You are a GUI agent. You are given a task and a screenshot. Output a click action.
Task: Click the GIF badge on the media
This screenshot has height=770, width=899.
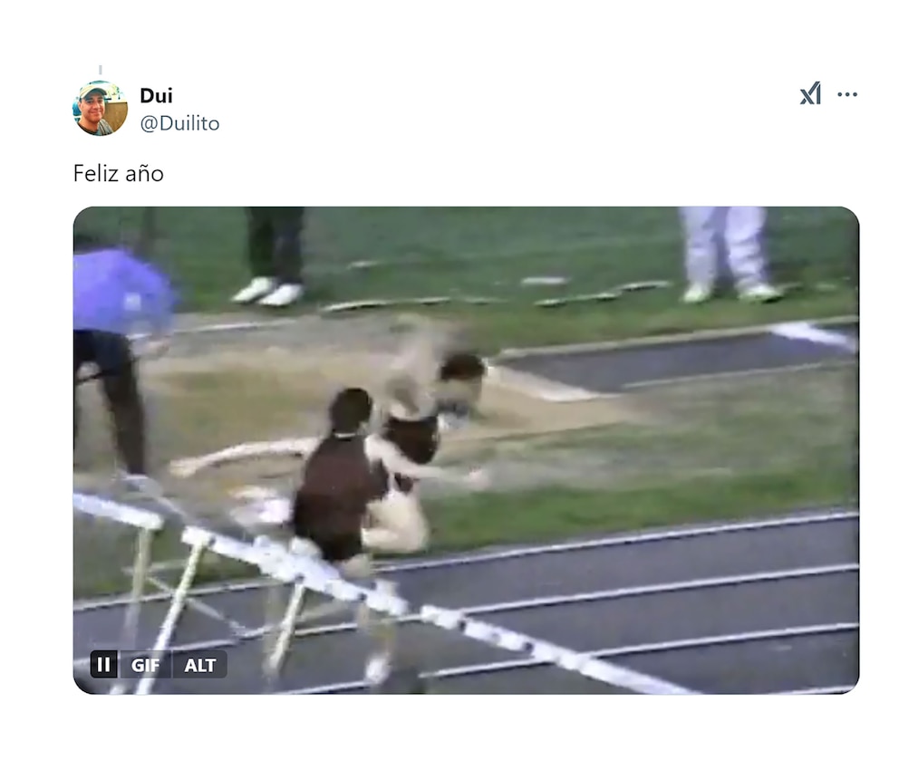point(145,665)
